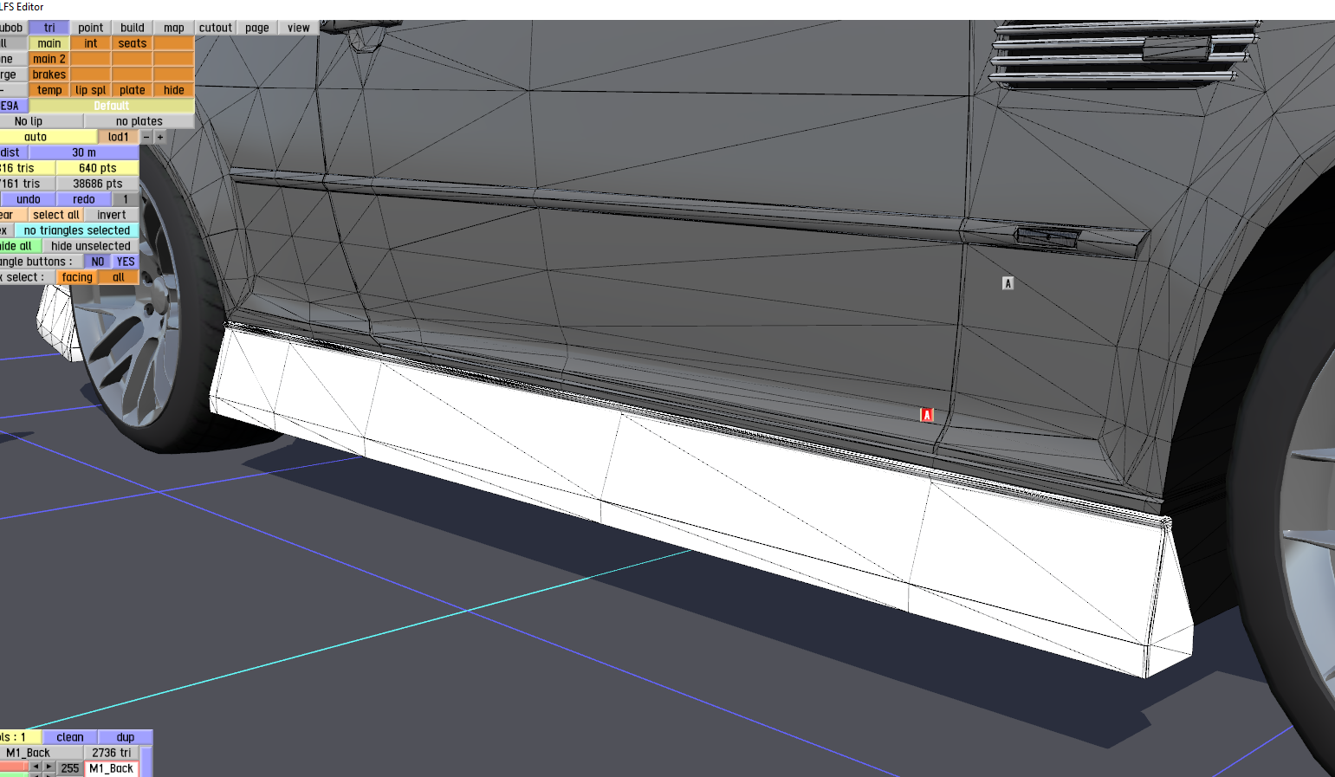
Task: Set box select to facing
Action: coord(77,277)
